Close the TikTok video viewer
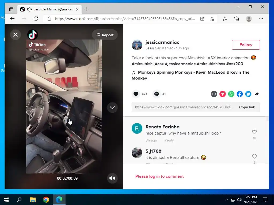Screen dimensions: 274x205 (15, 35)
